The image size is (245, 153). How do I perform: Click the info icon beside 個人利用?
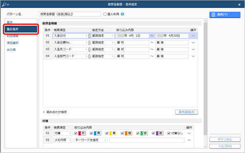(x=122, y=14)
